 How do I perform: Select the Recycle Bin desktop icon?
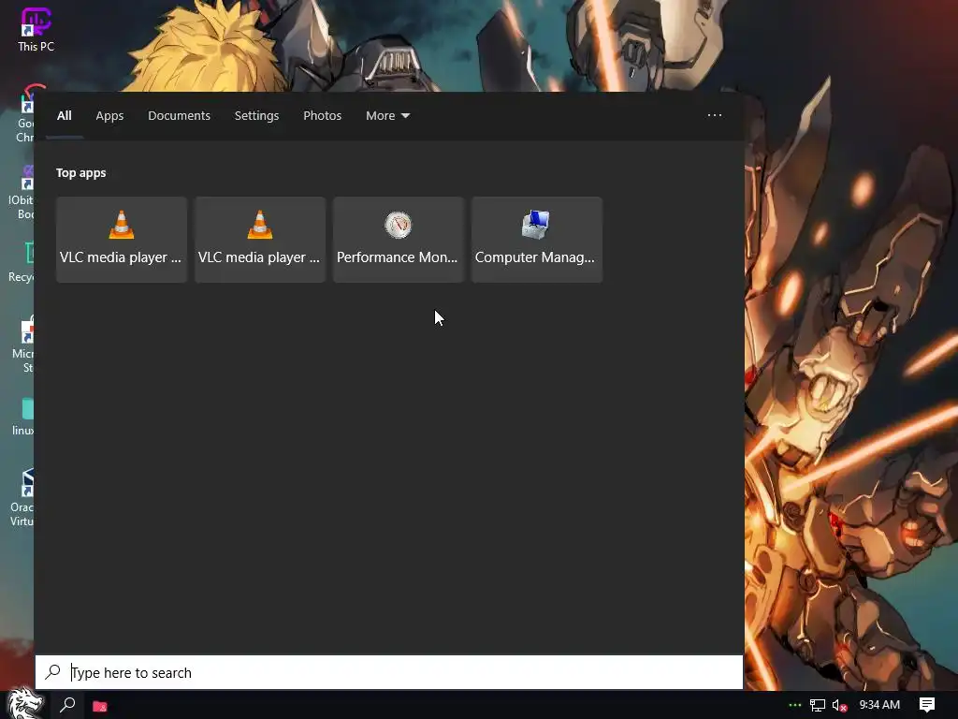22,263
